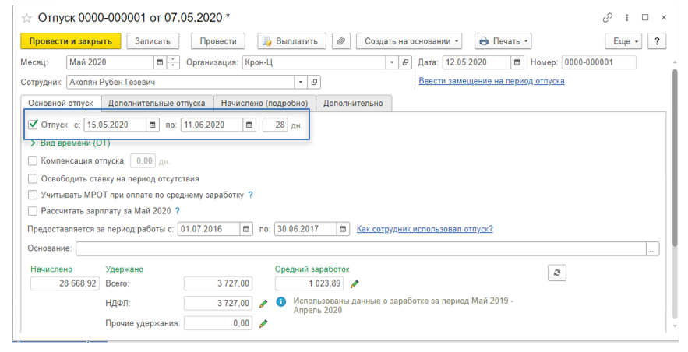Open calendar for vacation start date
The image size is (688, 352).
point(153,125)
